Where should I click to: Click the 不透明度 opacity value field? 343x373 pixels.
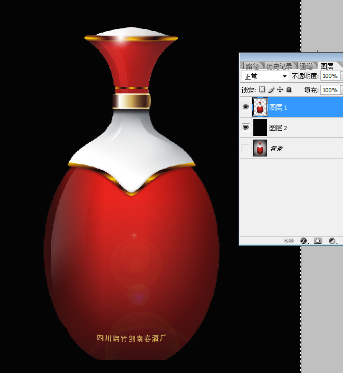click(330, 76)
